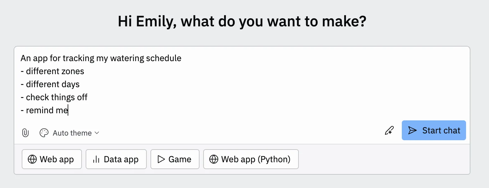Open the Auto theme dropdown
The height and width of the screenshot is (188, 489).
(72, 133)
